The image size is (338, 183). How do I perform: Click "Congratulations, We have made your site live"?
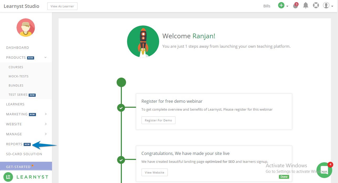(x=185, y=153)
